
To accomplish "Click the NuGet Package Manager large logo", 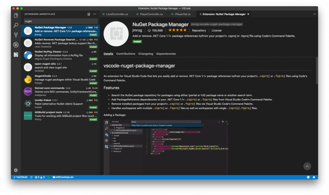I will point(116,34).
